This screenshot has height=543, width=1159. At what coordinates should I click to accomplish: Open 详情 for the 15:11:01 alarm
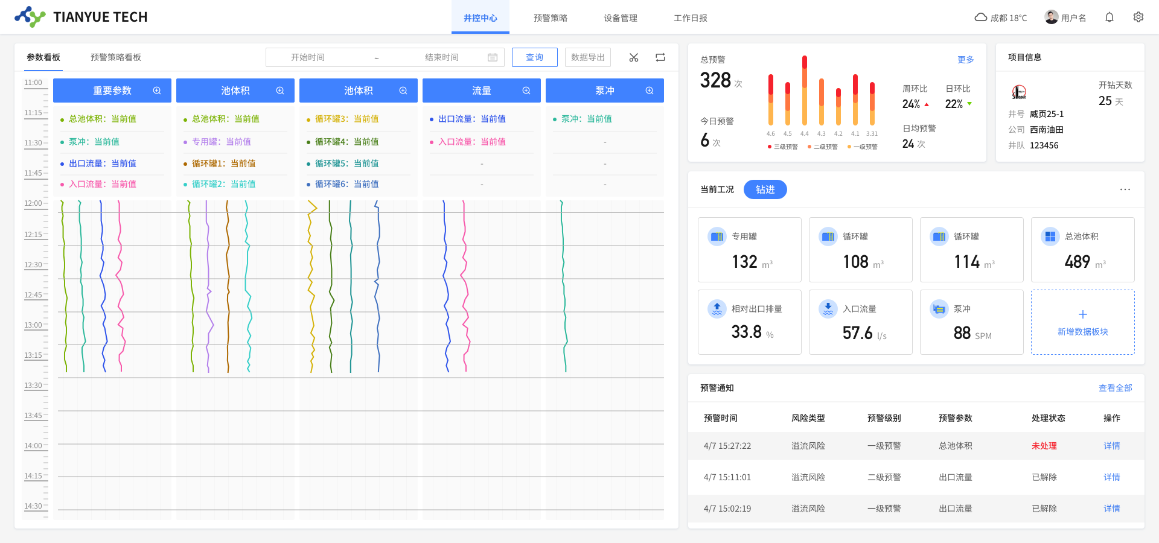click(1112, 477)
